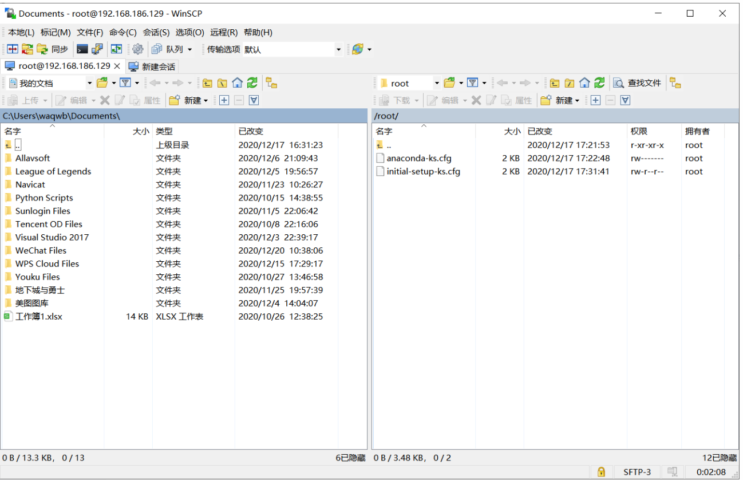Click the Synchronize Browsing folder icon
This screenshot has height=480, width=743.
pos(27,49)
